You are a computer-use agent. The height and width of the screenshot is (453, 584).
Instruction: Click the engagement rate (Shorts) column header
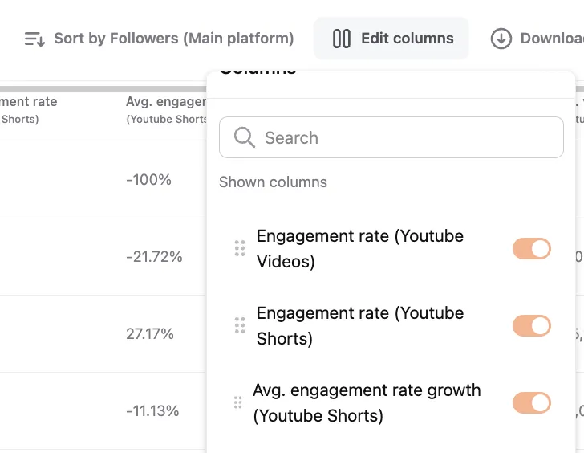29,110
